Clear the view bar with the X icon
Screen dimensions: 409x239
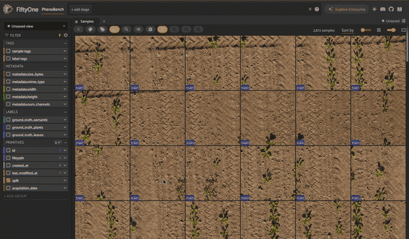coord(310,9)
